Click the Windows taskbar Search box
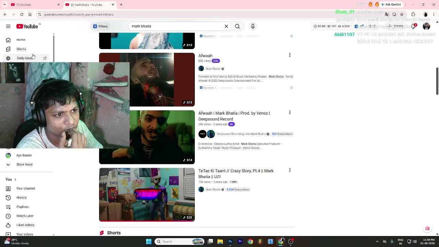The image size is (439, 247). coord(179,242)
